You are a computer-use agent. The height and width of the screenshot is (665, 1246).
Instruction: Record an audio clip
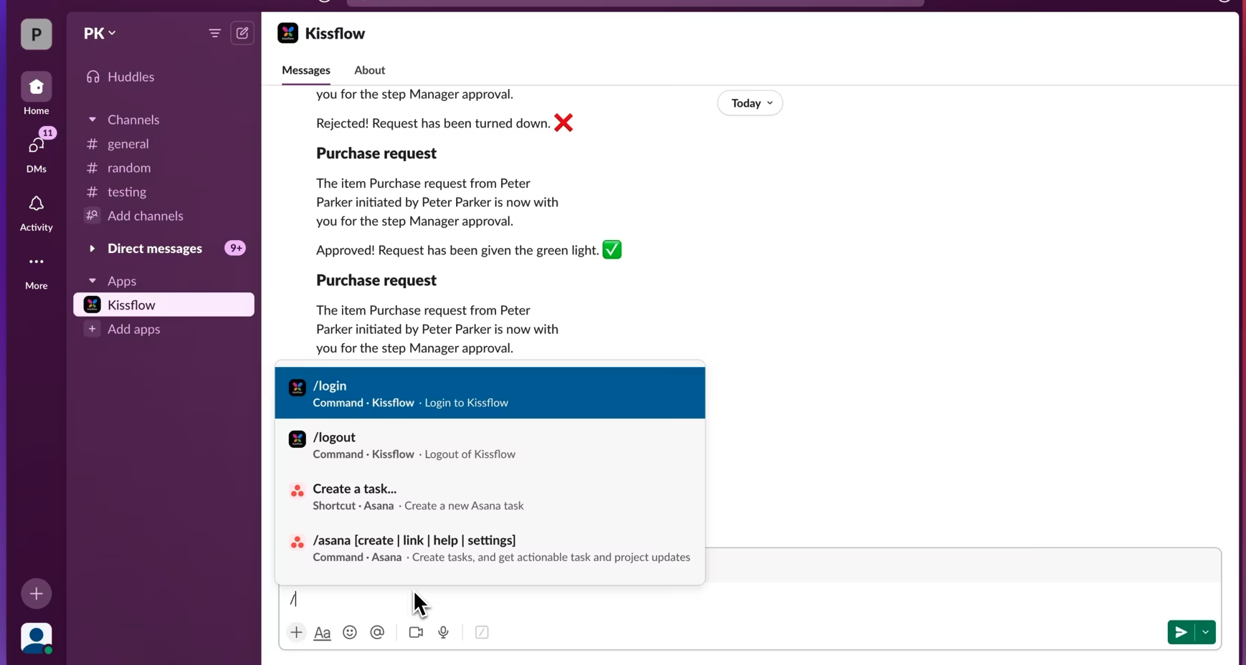(x=444, y=633)
